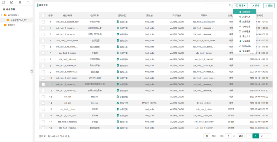Click the MAXEN_DWDB source link in row 14

[149, 103]
